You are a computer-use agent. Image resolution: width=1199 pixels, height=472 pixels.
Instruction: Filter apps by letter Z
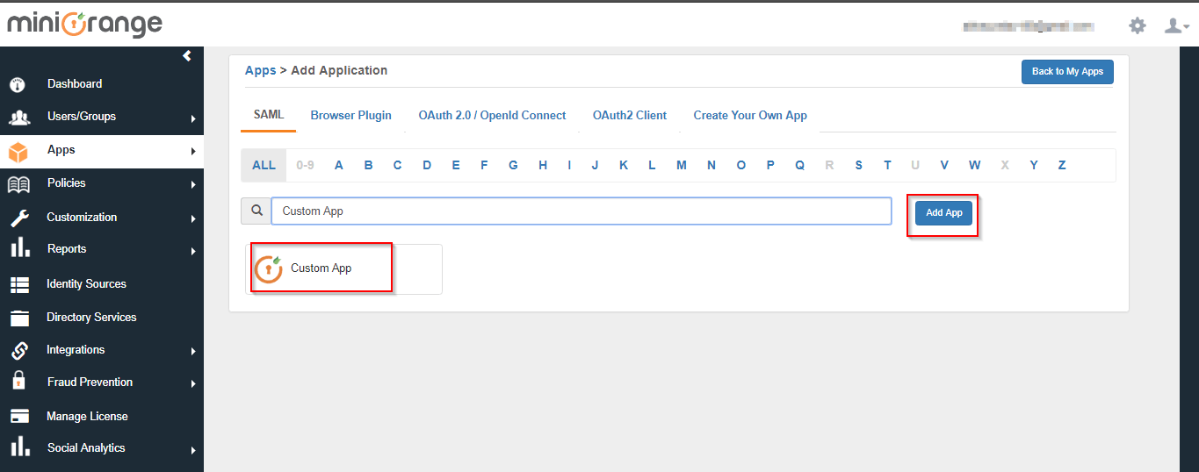pyautogui.click(x=1062, y=165)
